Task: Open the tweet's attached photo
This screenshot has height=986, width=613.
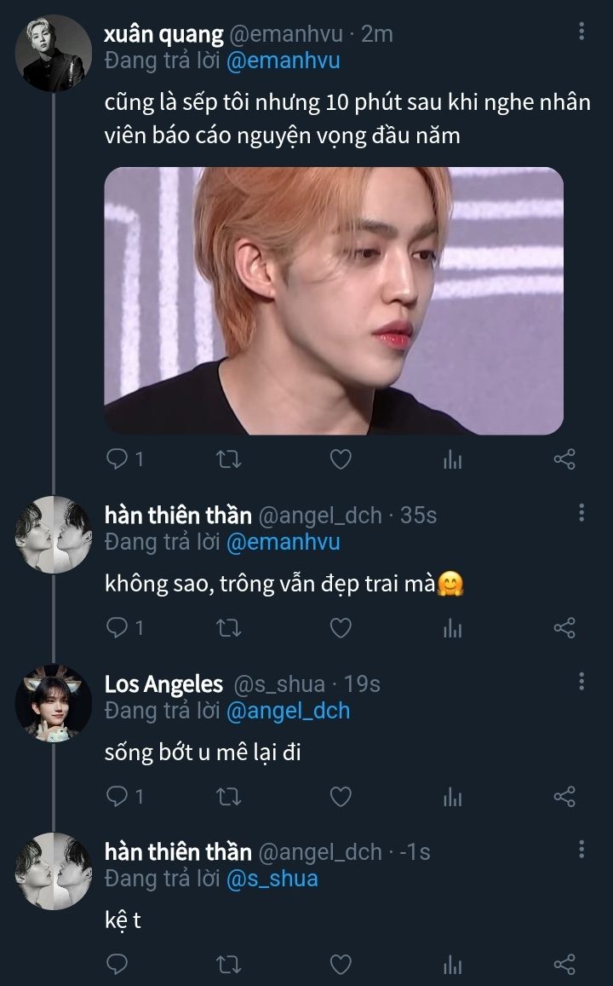Action: click(x=334, y=300)
